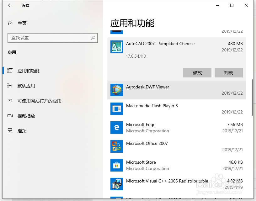This screenshot has width=256, height=201.
Task: Click Microsoft Corporation under Microsoft Edge
Action: click(x=147, y=131)
